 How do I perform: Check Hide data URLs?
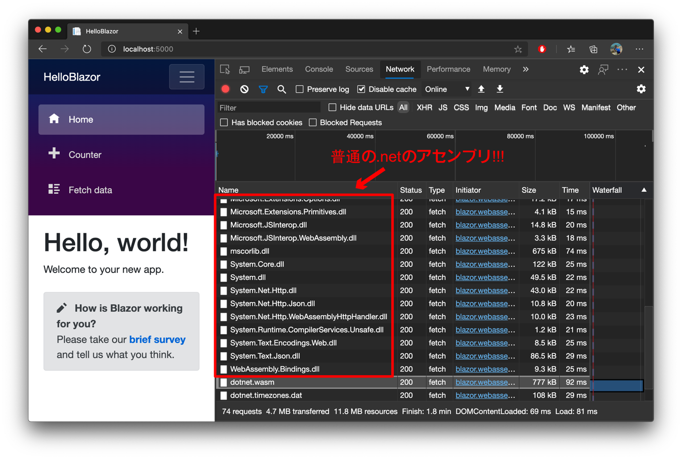(x=332, y=107)
